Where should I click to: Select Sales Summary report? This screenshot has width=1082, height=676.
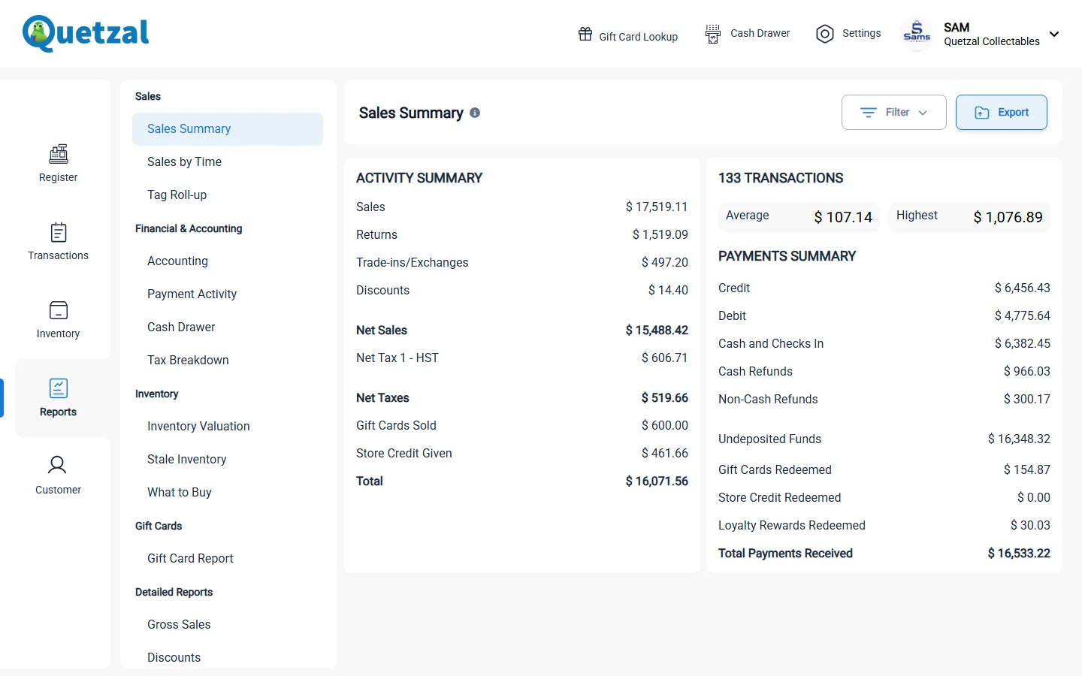pyautogui.click(x=228, y=129)
